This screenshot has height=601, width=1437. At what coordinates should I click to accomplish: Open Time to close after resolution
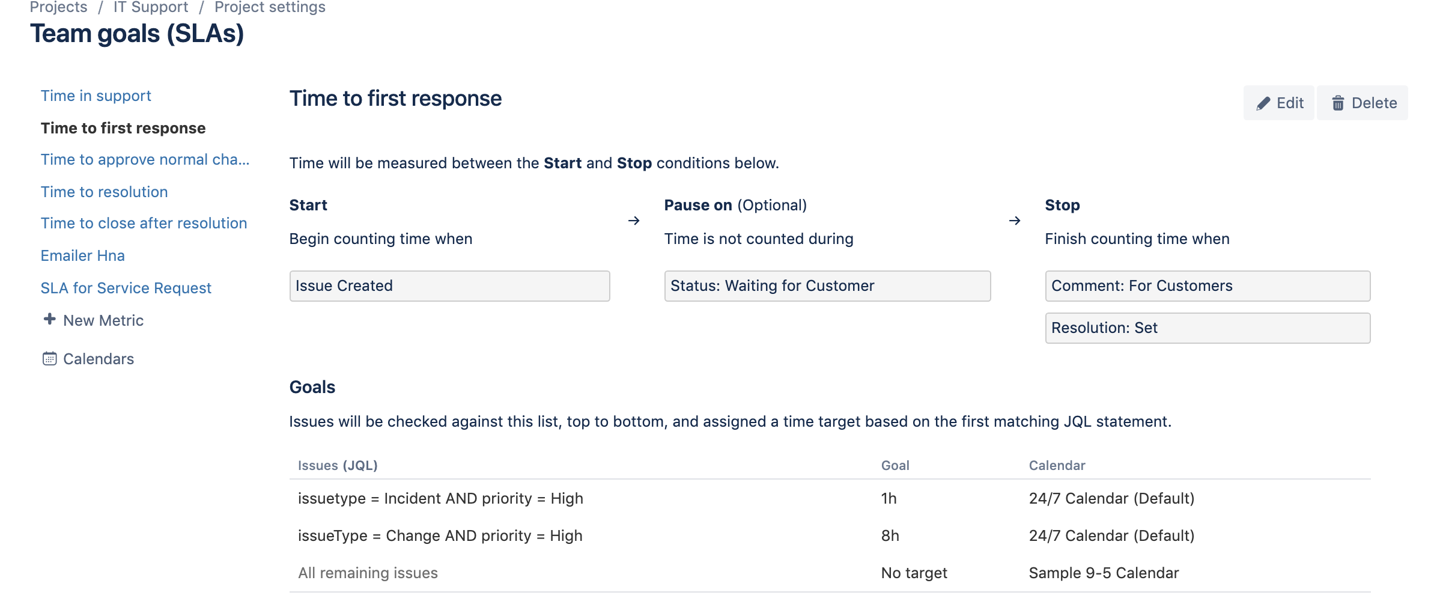click(x=144, y=224)
